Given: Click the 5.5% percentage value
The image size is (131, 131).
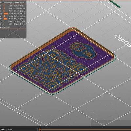Looking at the screenshot, I should [10, 6].
